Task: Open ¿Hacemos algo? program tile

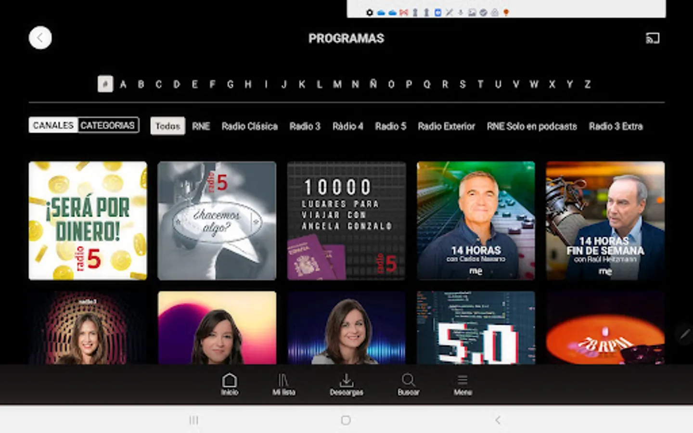Action: coord(217,220)
